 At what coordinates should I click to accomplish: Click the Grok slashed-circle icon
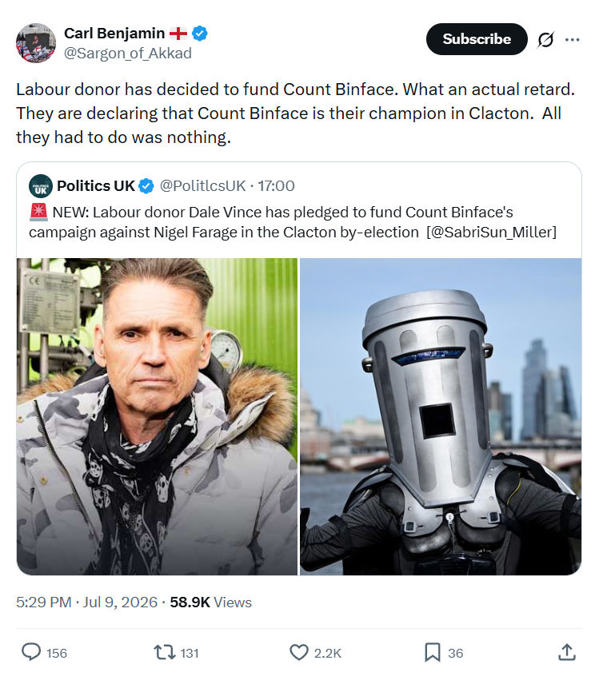click(545, 40)
